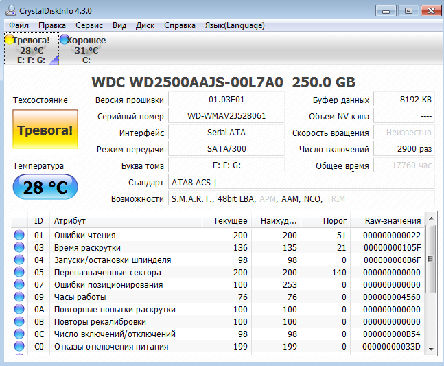Viewport: 444px width, 366px height.
Task: Select the Тревога! disk tab E: F: G:
Action: click(x=32, y=49)
